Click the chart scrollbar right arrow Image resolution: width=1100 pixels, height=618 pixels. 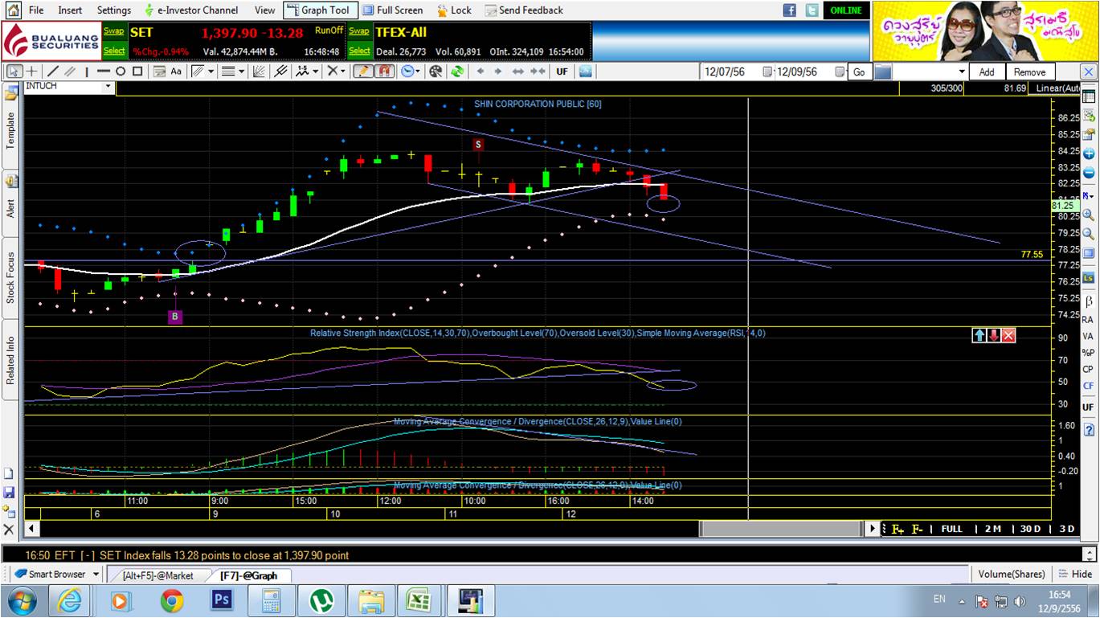[x=873, y=529]
